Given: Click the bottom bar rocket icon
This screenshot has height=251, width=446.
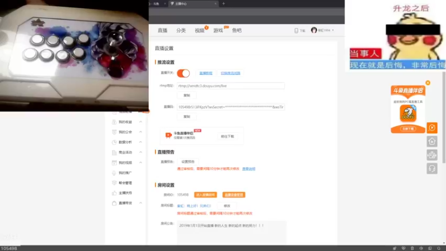Looking at the screenshot, I should pyautogui.click(x=395, y=248).
